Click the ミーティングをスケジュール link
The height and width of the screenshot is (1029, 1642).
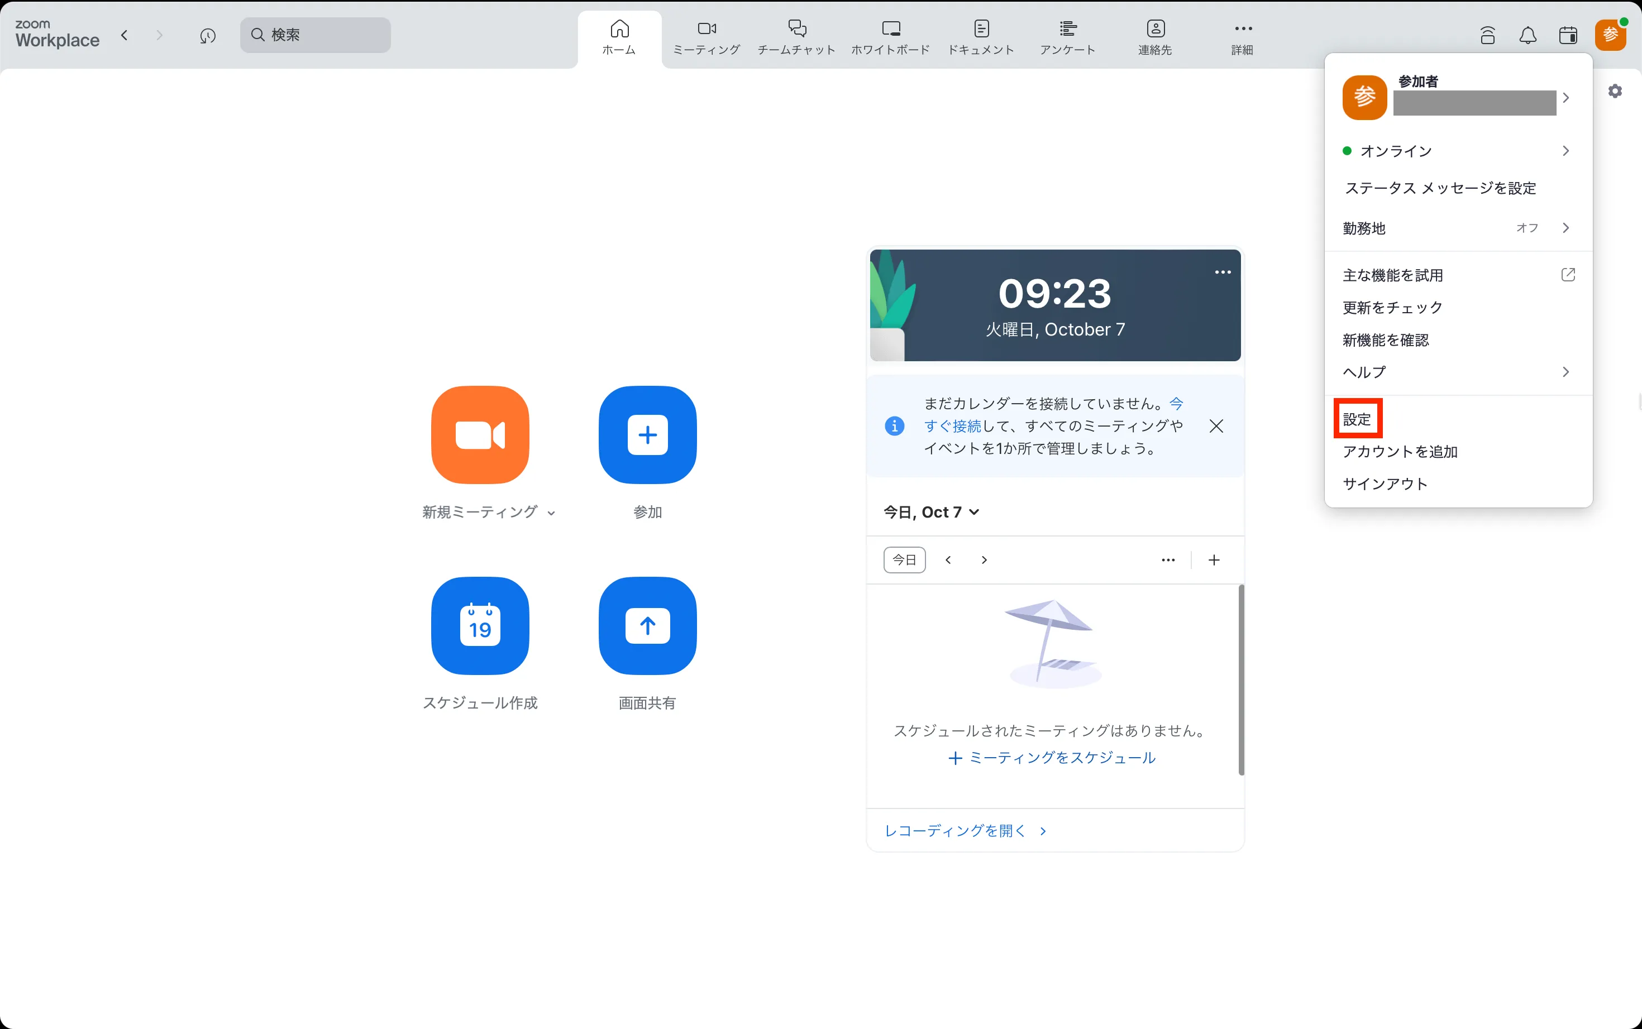click(x=1052, y=758)
